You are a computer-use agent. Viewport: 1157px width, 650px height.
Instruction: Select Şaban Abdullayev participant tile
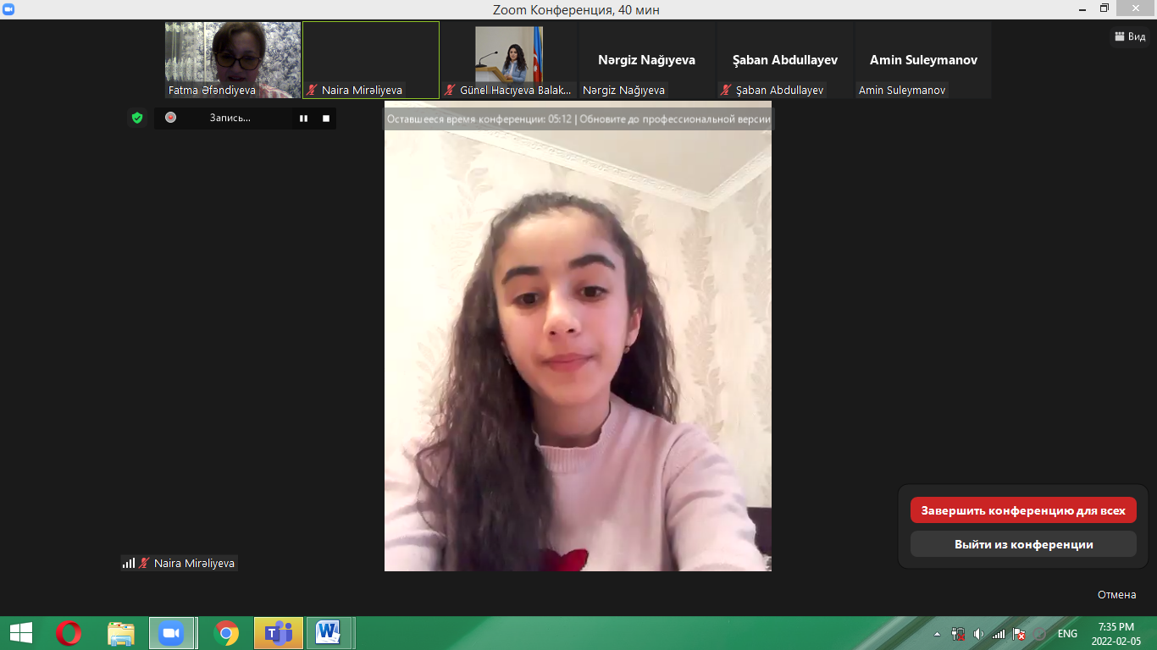(x=784, y=59)
